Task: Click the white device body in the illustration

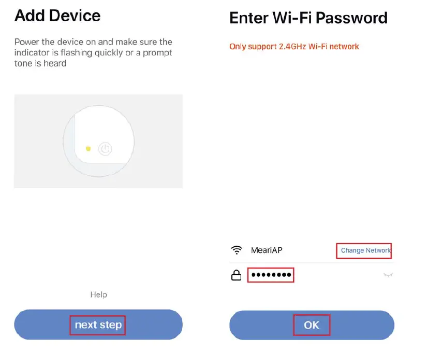Action: coord(98,130)
